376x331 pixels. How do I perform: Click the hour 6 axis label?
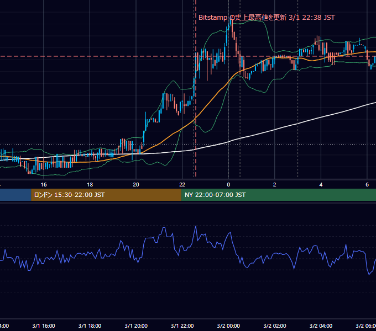click(367, 185)
